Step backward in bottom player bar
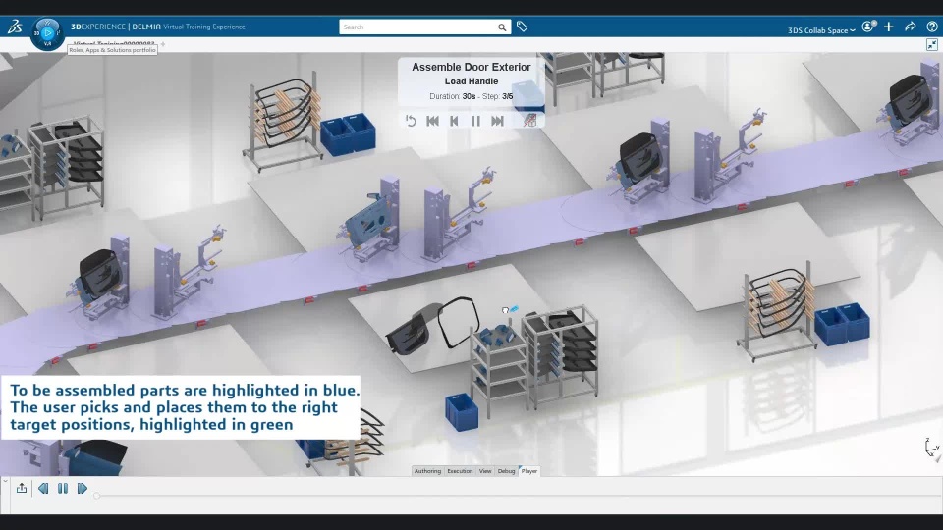This screenshot has height=530, width=943. click(43, 489)
